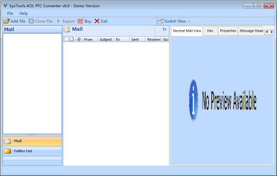Open the File menu

(10, 13)
